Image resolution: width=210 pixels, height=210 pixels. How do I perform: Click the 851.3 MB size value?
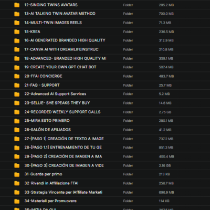(x=166, y=148)
